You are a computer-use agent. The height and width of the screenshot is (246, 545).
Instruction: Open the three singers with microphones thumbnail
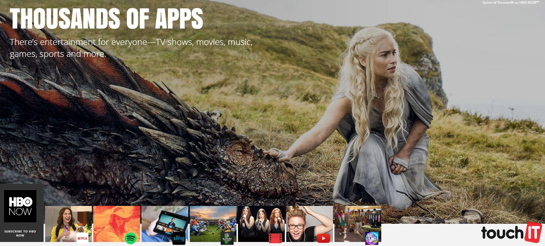(261, 224)
